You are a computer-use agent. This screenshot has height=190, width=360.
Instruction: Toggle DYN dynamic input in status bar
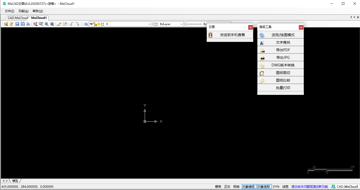click(x=276, y=187)
